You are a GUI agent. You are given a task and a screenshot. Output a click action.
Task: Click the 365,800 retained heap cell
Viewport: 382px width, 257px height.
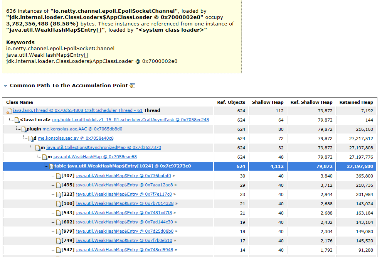pos(364,176)
